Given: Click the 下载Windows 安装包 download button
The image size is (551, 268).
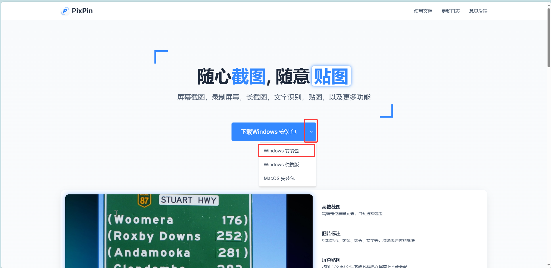Looking at the screenshot, I should click(x=268, y=132).
